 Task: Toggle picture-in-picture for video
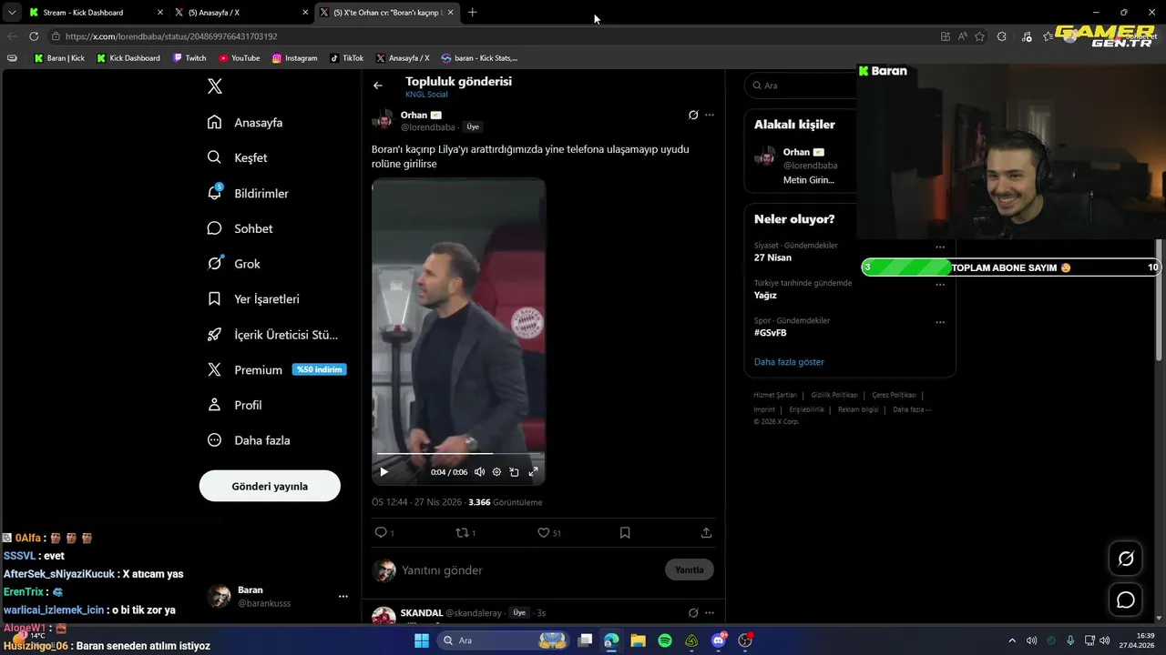[x=514, y=471]
